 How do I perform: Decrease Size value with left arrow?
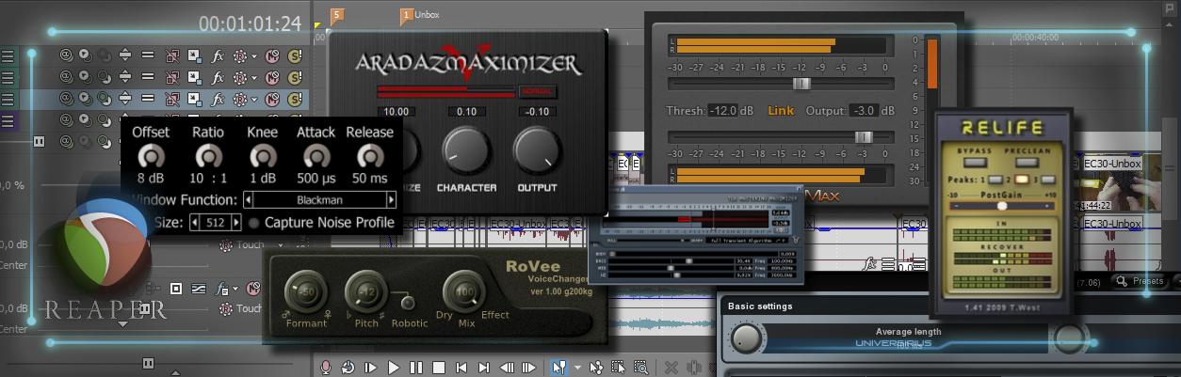(195, 223)
